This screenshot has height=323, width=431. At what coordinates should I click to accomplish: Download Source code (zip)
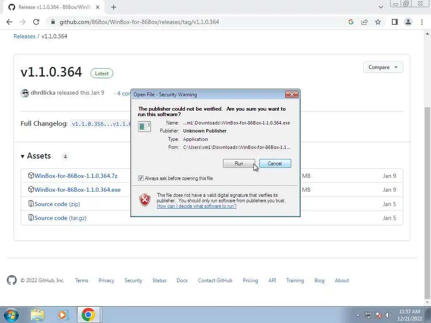point(57,204)
